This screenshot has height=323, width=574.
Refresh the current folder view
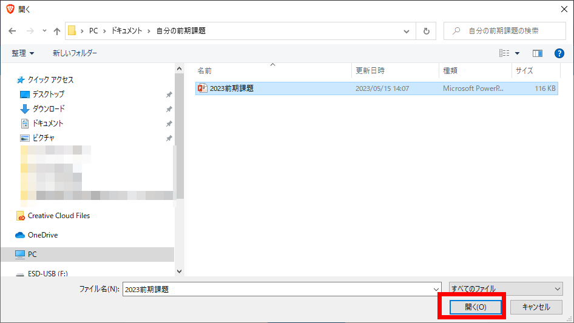click(426, 31)
